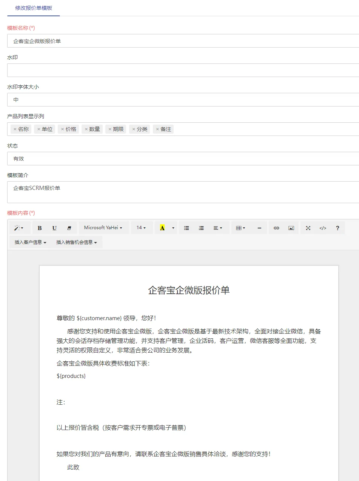This screenshot has height=481, width=359.
Task: Switch editor to fullscreen mode
Action: click(308, 228)
